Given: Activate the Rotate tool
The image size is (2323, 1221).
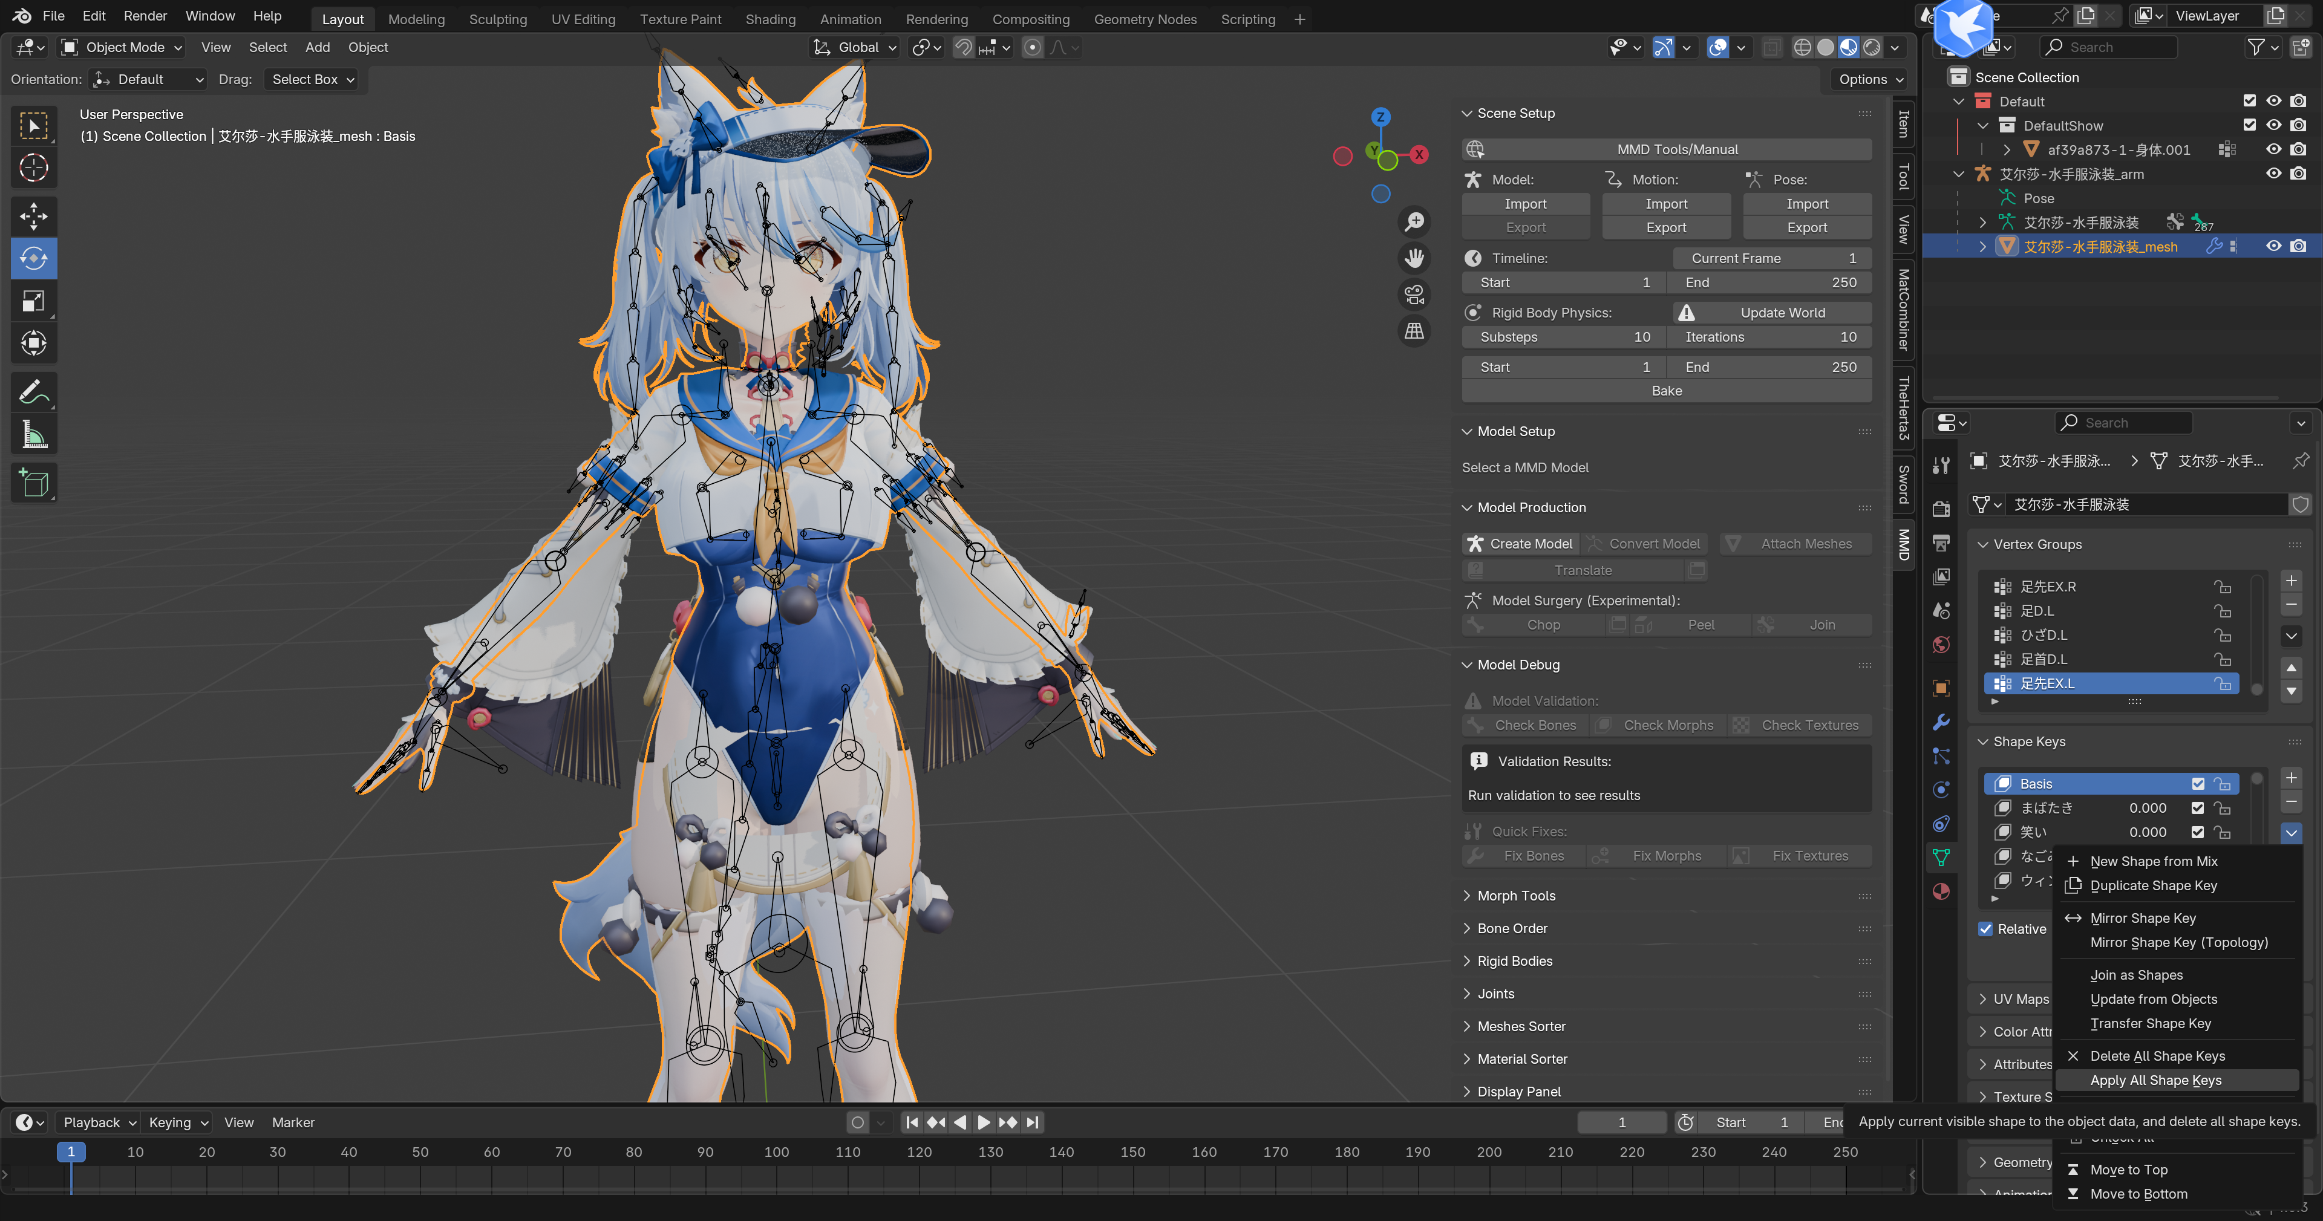Looking at the screenshot, I should 33,259.
